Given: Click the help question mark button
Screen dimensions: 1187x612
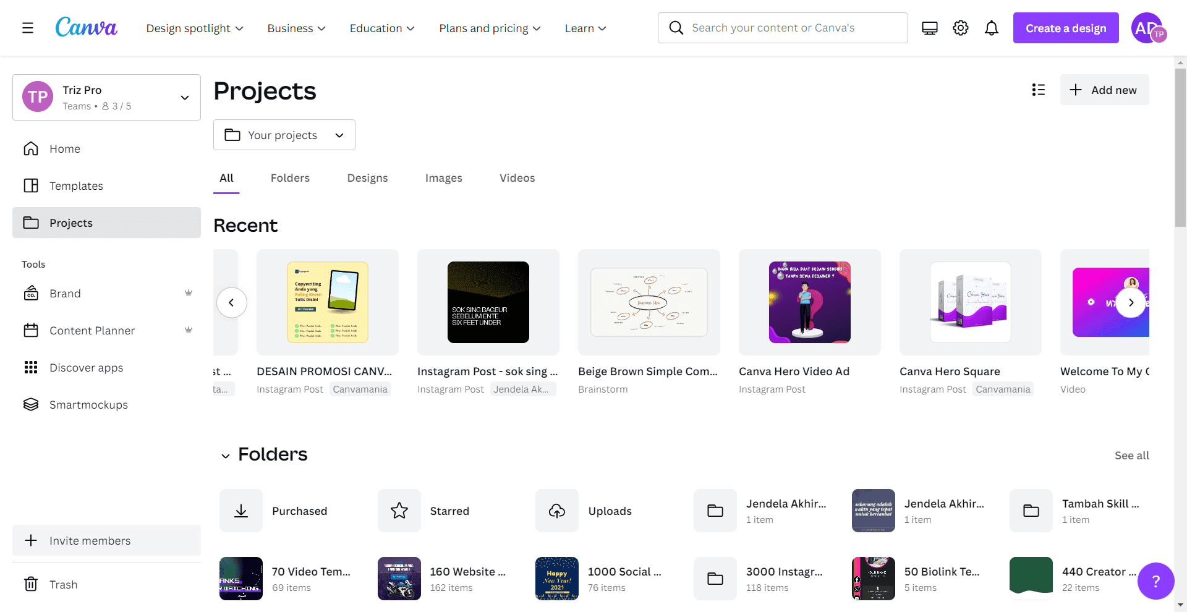Looking at the screenshot, I should coord(1155,581).
